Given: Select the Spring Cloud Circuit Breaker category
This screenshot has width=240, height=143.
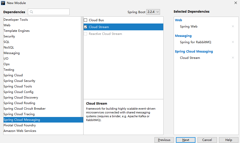Looking at the screenshot, I should click(42, 109).
